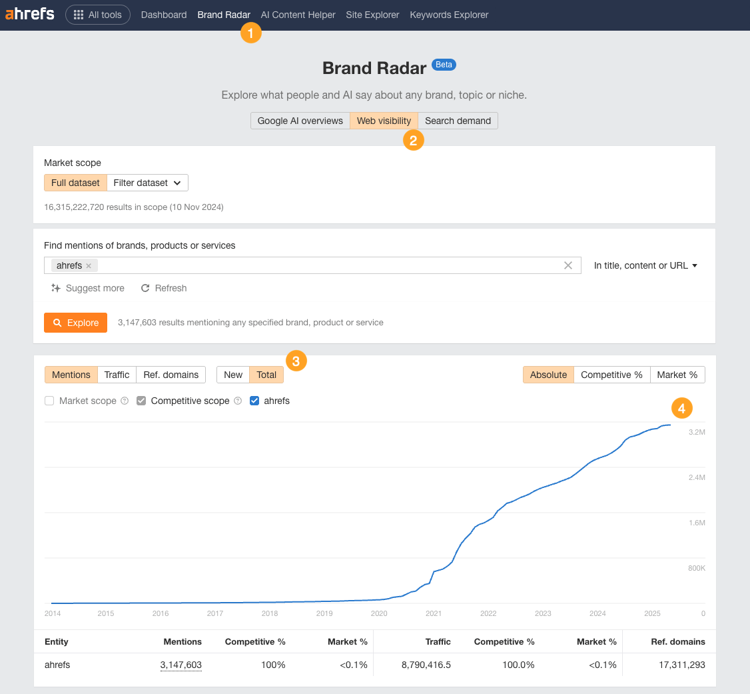750x694 pixels.
Task: Click the Refresh icon to reload suggestions
Action: [145, 288]
